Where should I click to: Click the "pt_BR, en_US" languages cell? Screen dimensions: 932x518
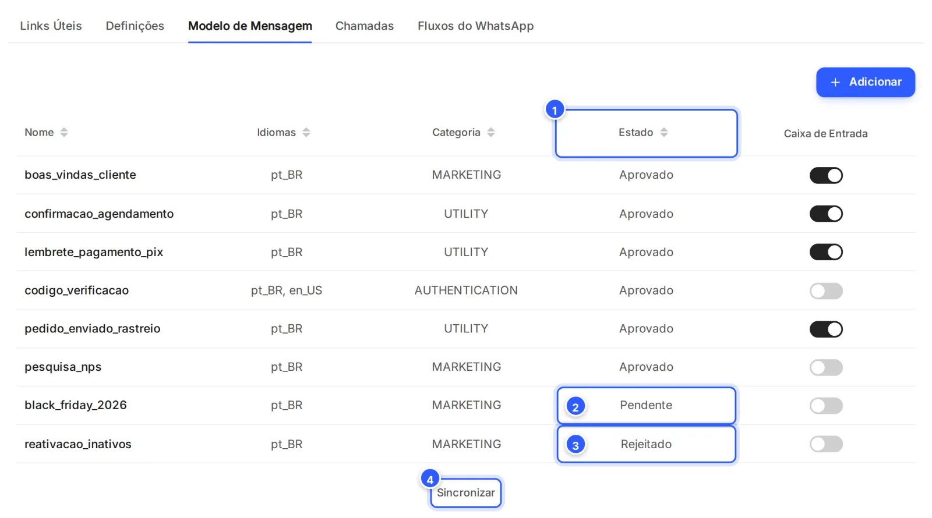(x=287, y=290)
